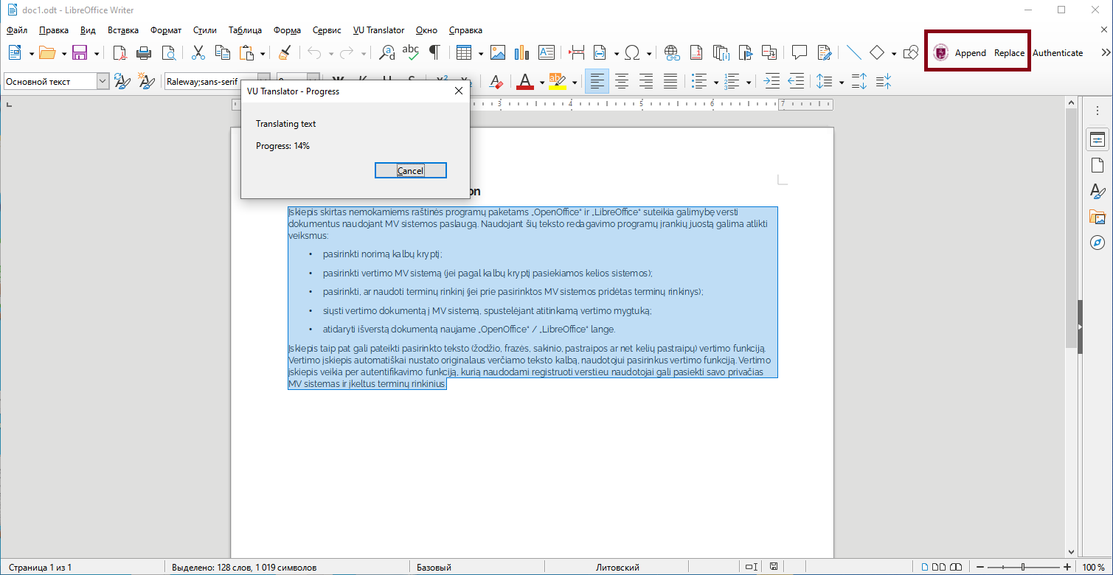The width and height of the screenshot is (1113, 575).
Task: Select the Line drawing tool
Action: pos(853,53)
